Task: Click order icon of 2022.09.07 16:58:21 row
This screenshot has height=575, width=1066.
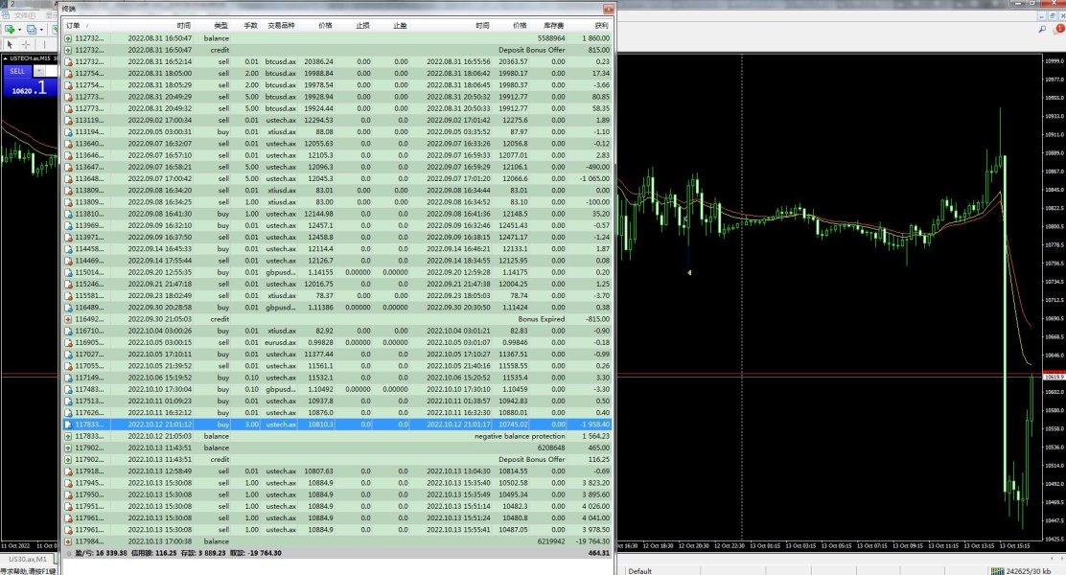Action: tap(68, 167)
